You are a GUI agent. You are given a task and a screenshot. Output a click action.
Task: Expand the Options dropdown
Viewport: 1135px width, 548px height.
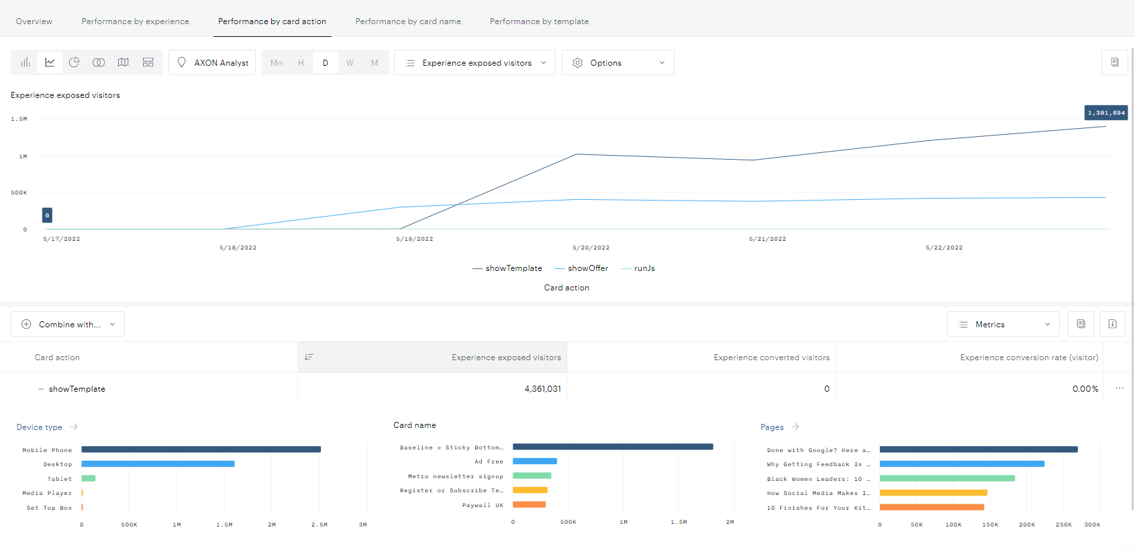pyautogui.click(x=618, y=63)
